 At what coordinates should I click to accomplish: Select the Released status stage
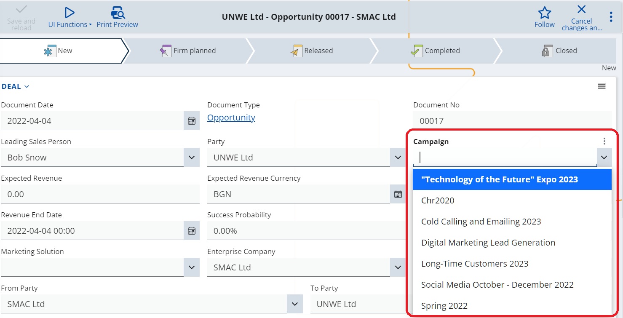coord(312,51)
